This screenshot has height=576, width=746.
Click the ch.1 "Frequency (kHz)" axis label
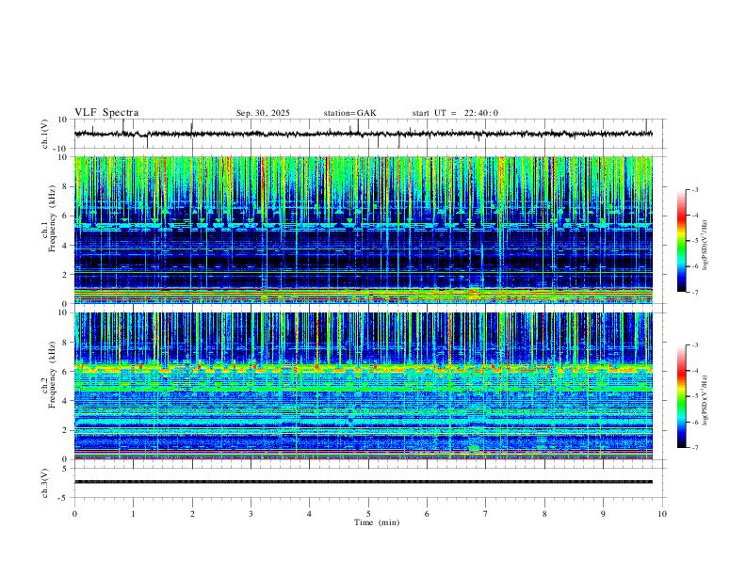52,219
